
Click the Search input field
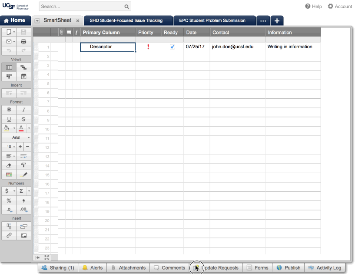(82, 7)
